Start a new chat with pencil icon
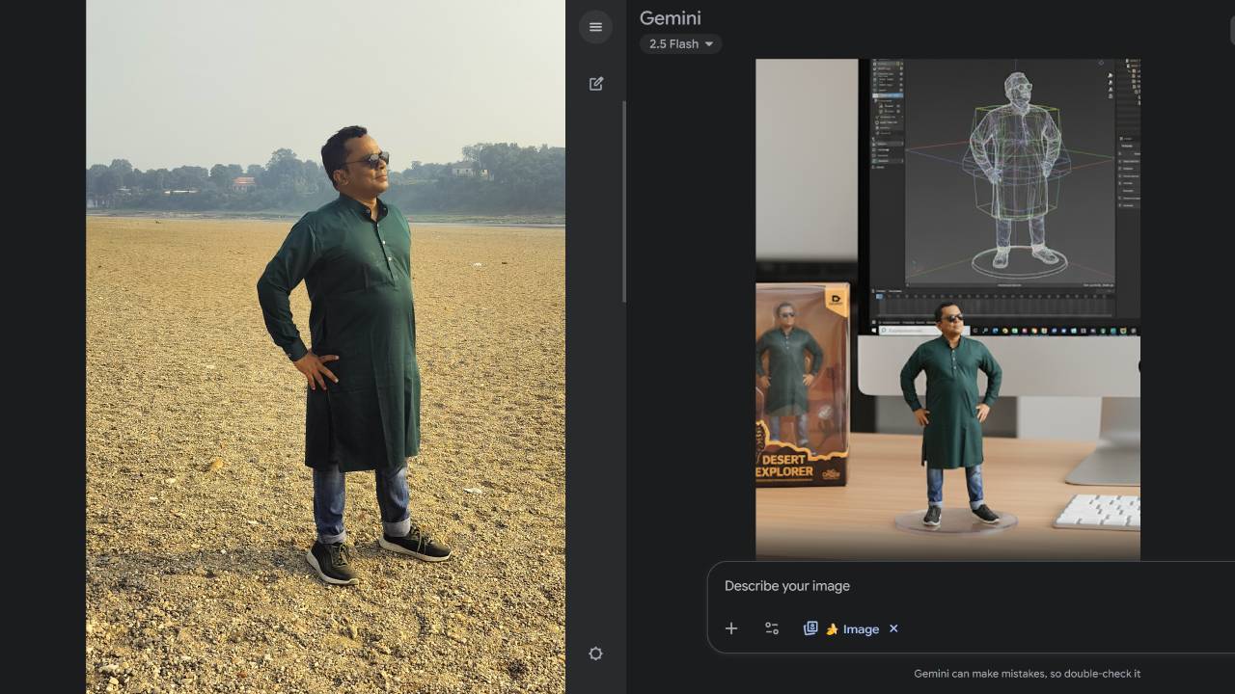Viewport: 1235px width, 694px height. 596,84
